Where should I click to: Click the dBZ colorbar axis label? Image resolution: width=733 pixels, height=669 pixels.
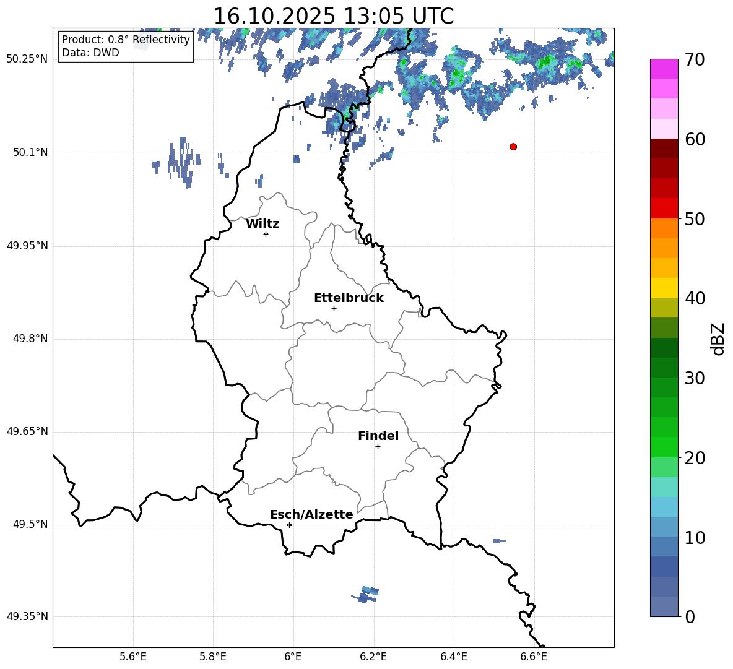point(718,339)
